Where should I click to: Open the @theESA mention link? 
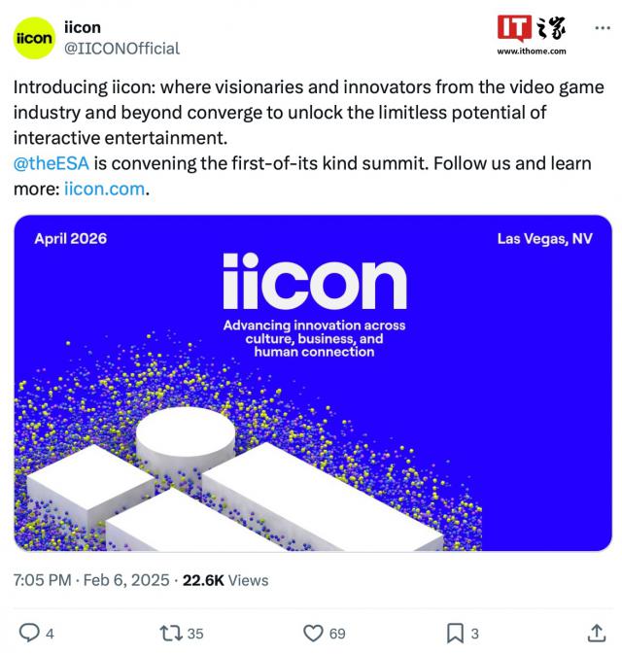tap(52, 162)
